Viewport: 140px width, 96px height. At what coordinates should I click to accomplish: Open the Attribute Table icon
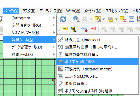[x=131, y=19]
